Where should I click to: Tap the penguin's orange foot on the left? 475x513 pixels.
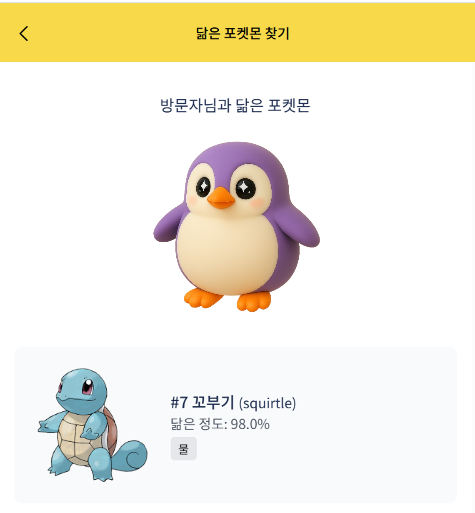coord(203,298)
